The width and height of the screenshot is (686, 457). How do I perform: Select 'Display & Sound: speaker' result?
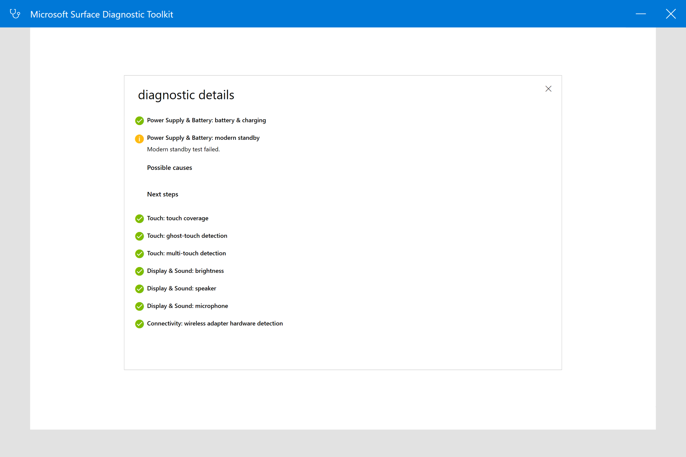(x=182, y=288)
